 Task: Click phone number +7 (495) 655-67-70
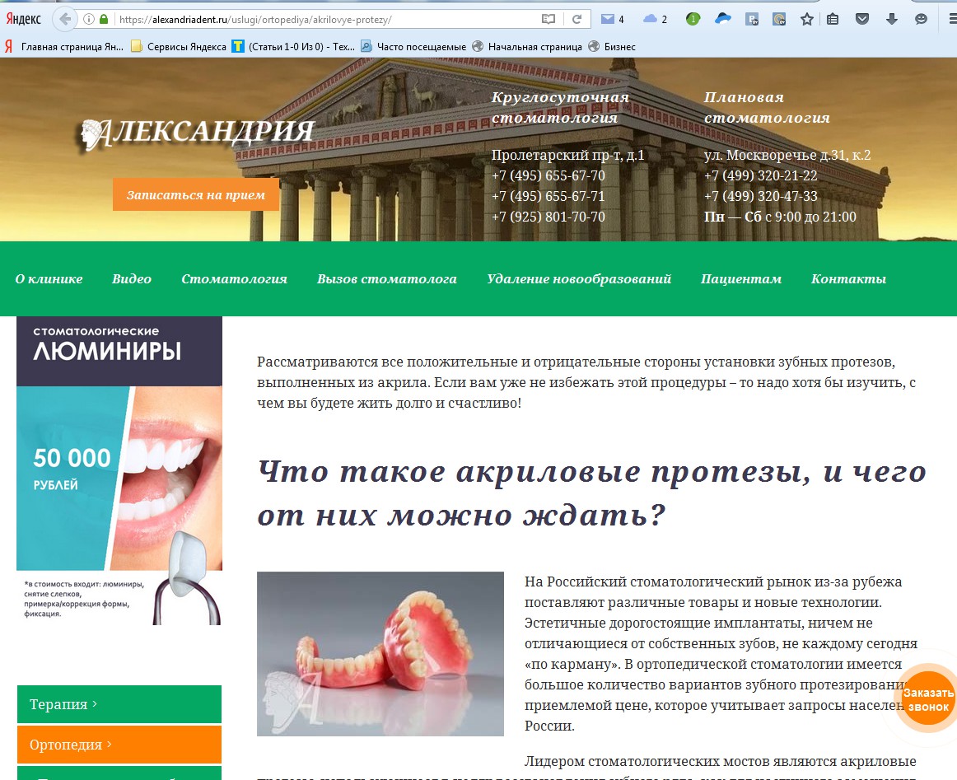tap(548, 175)
